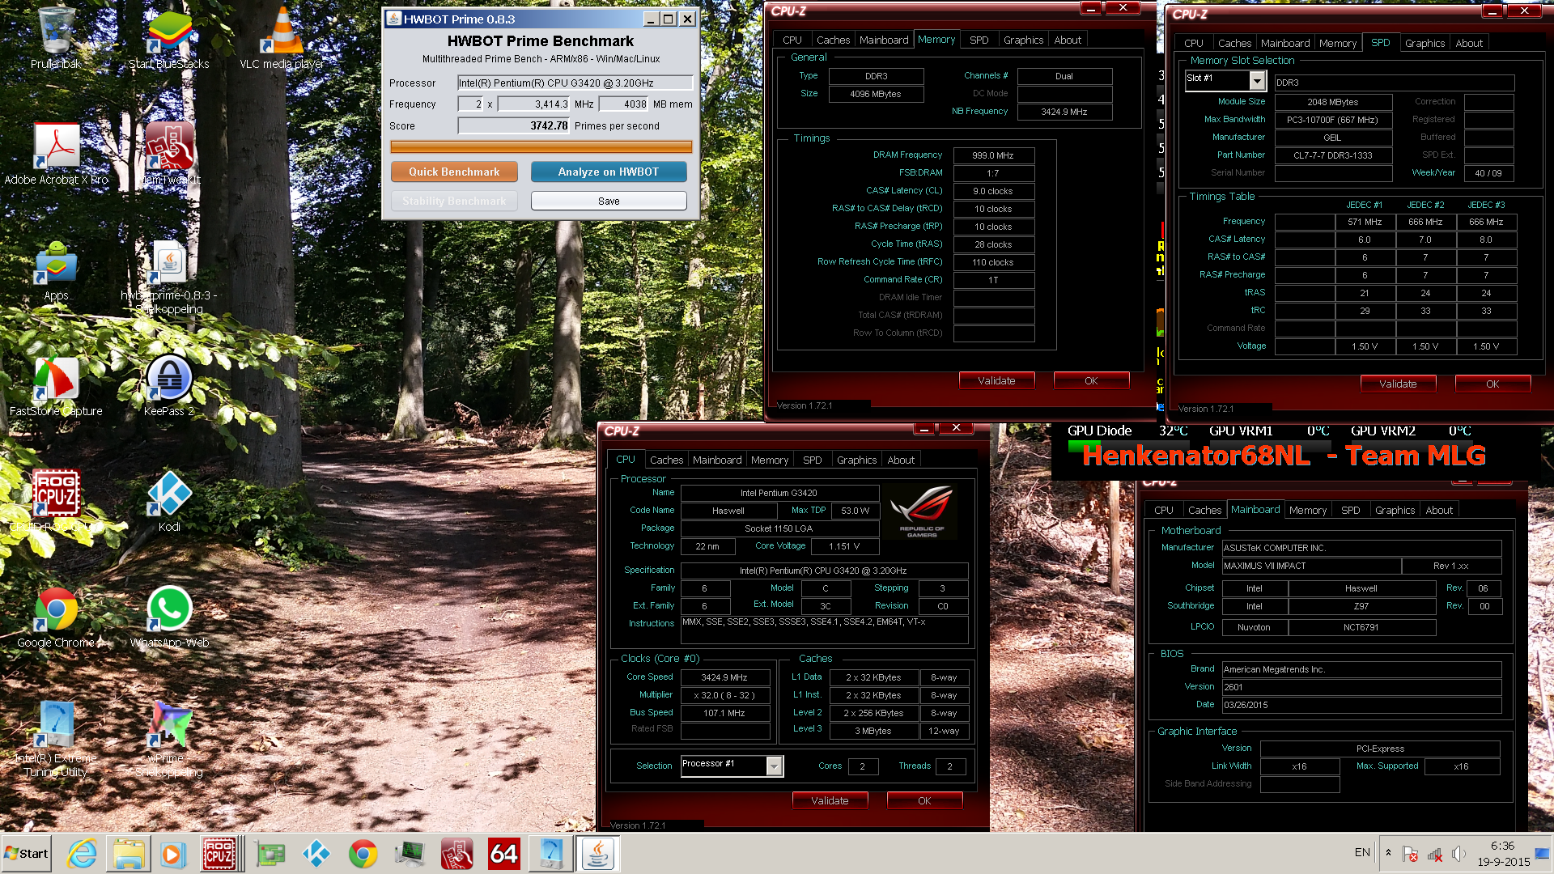Open WhatsApp-Web desktop shortcut
This screenshot has height=874, width=1554.
pos(169,617)
